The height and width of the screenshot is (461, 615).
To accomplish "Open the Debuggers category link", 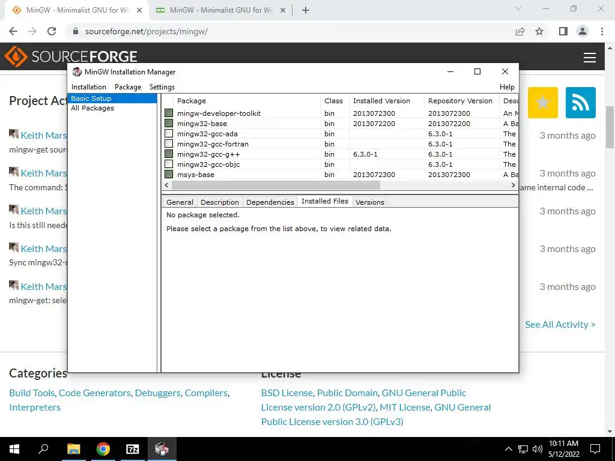I will (x=158, y=393).
